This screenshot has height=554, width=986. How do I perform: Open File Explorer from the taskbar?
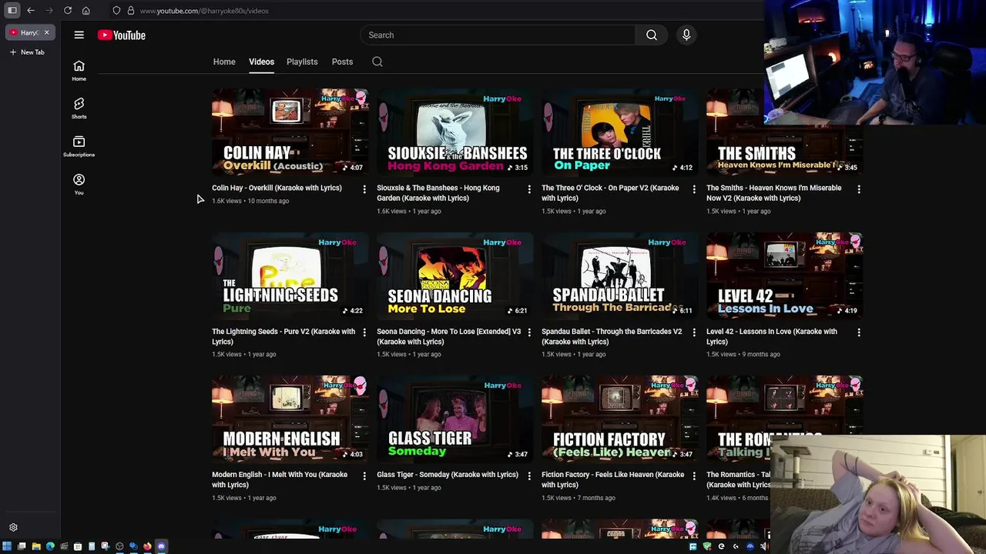tap(36, 546)
